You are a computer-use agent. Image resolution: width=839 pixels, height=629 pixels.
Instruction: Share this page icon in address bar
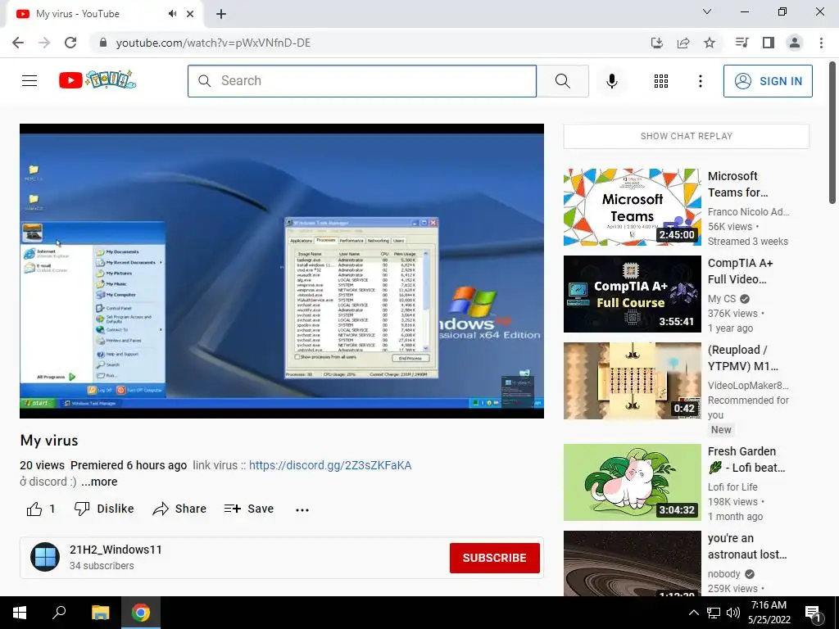click(683, 43)
